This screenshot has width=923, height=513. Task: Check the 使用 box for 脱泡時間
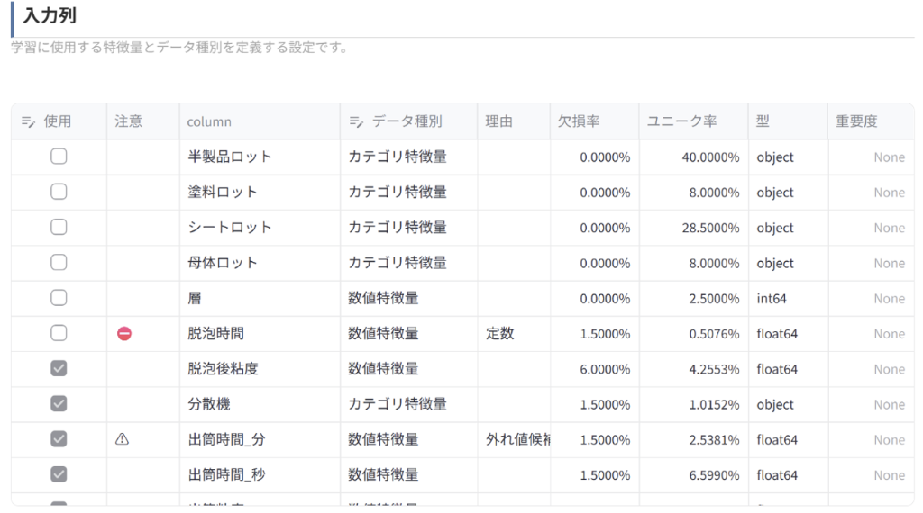coord(59,333)
